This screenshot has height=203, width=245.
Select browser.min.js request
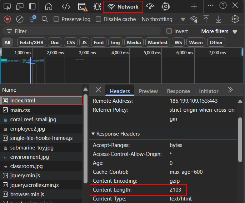41,194
